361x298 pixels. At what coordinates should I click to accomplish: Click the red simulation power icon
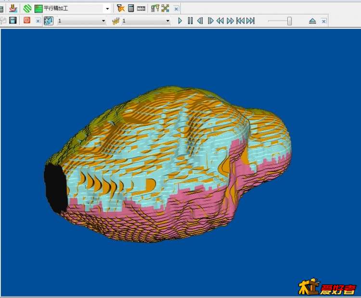[x=27, y=20]
